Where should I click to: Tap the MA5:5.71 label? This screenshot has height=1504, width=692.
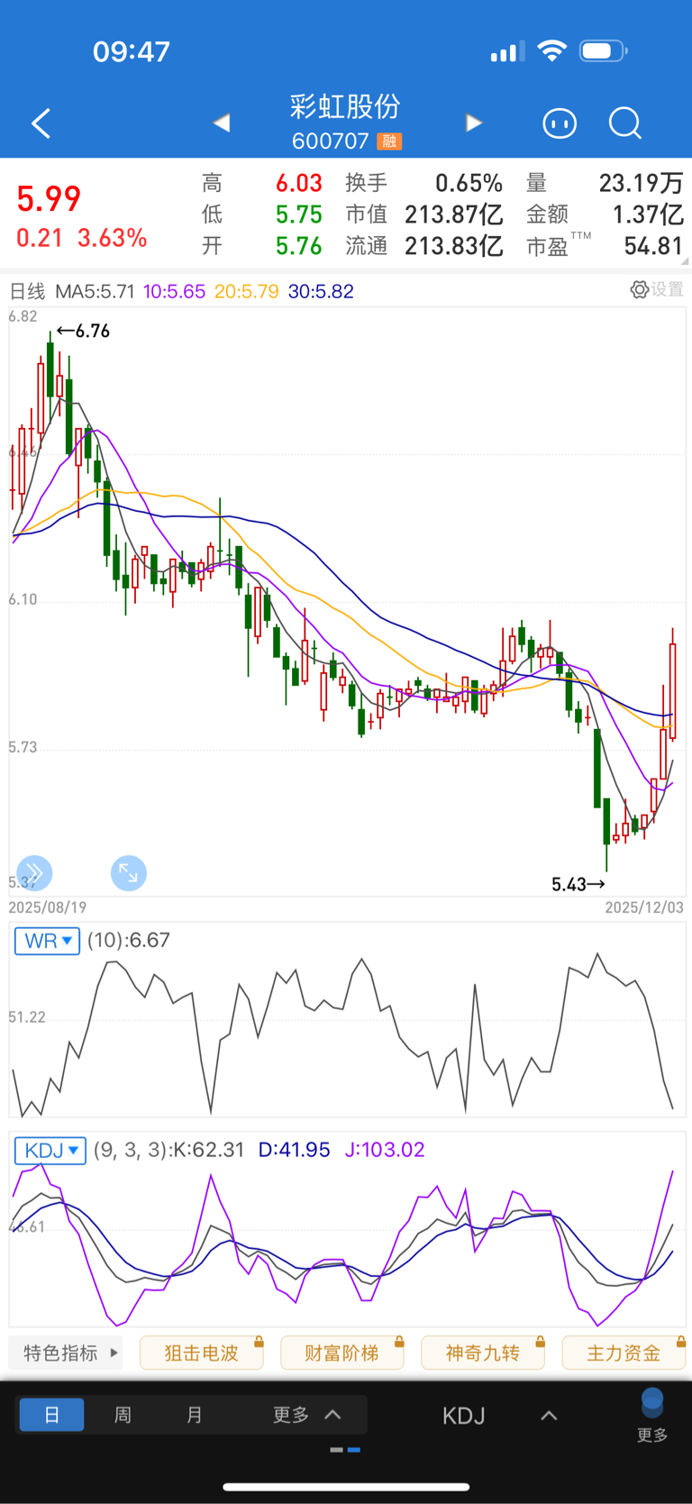pos(95,291)
